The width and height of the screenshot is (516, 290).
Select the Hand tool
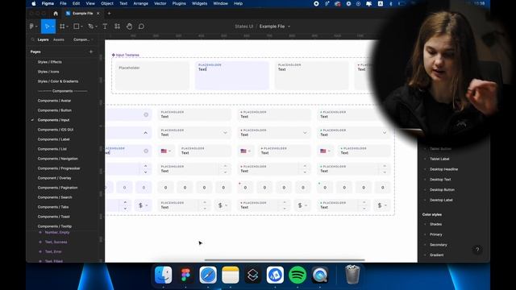[129, 27]
